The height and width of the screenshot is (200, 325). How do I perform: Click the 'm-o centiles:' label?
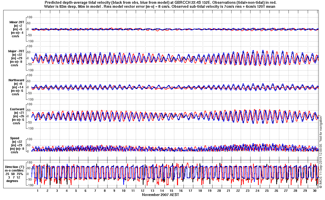[x=15, y=170]
